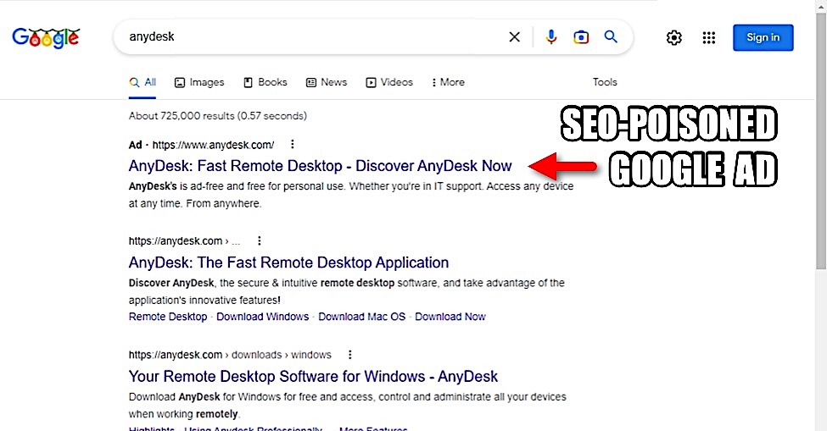827x431 pixels.
Task: Clear the search box with X icon
Action: pos(514,37)
